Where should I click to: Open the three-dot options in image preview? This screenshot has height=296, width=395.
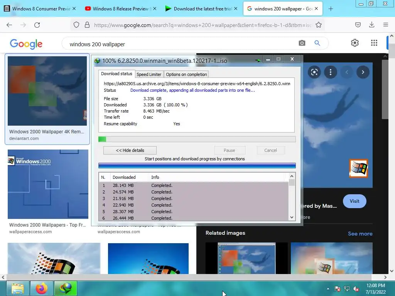(x=331, y=72)
